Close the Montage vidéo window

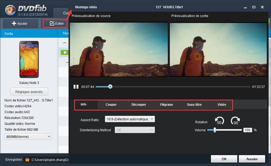point(262,7)
